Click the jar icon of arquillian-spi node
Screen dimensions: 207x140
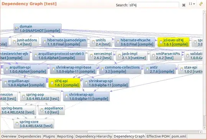[7, 69]
